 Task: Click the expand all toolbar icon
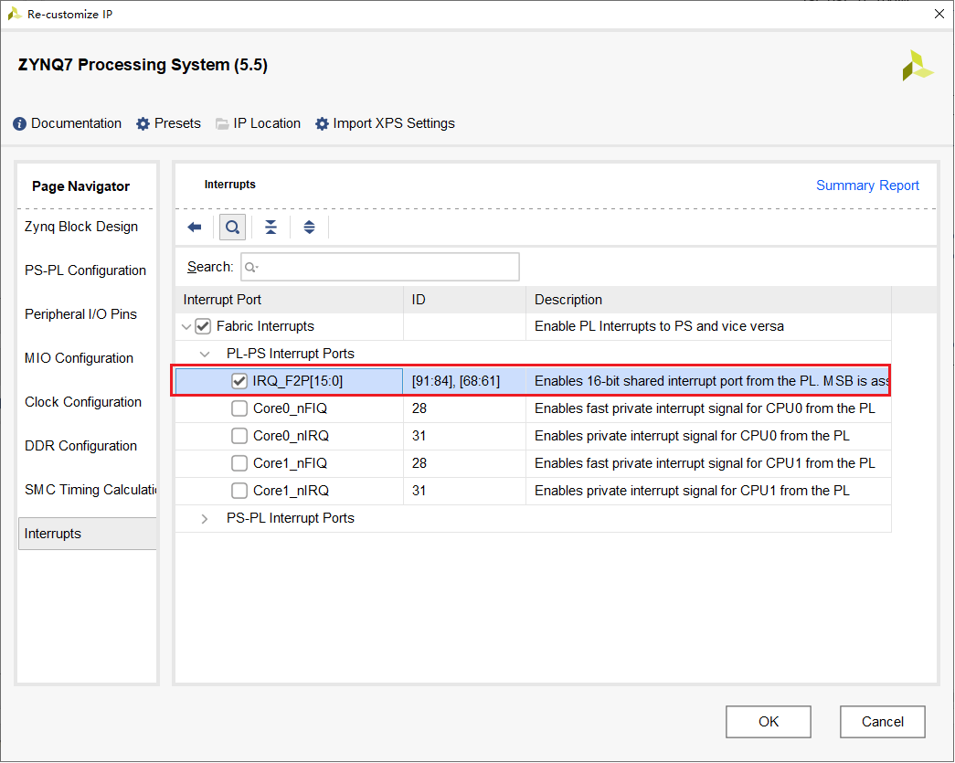[310, 228]
